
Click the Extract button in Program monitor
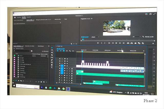coord(132,43)
